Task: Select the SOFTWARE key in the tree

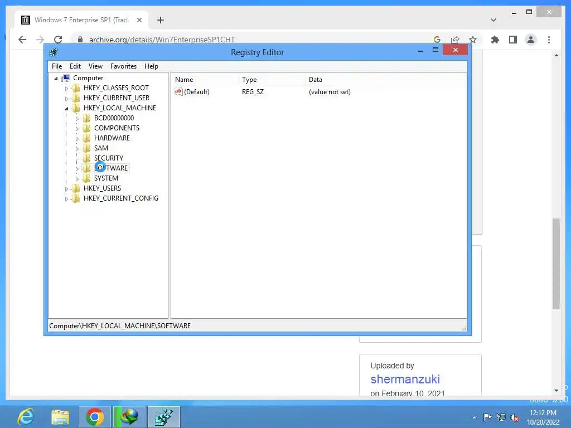Action: click(x=111, y=168)
